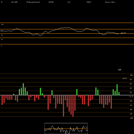
Task: Click the MR value 17.75 label
Action: [125, 79]
